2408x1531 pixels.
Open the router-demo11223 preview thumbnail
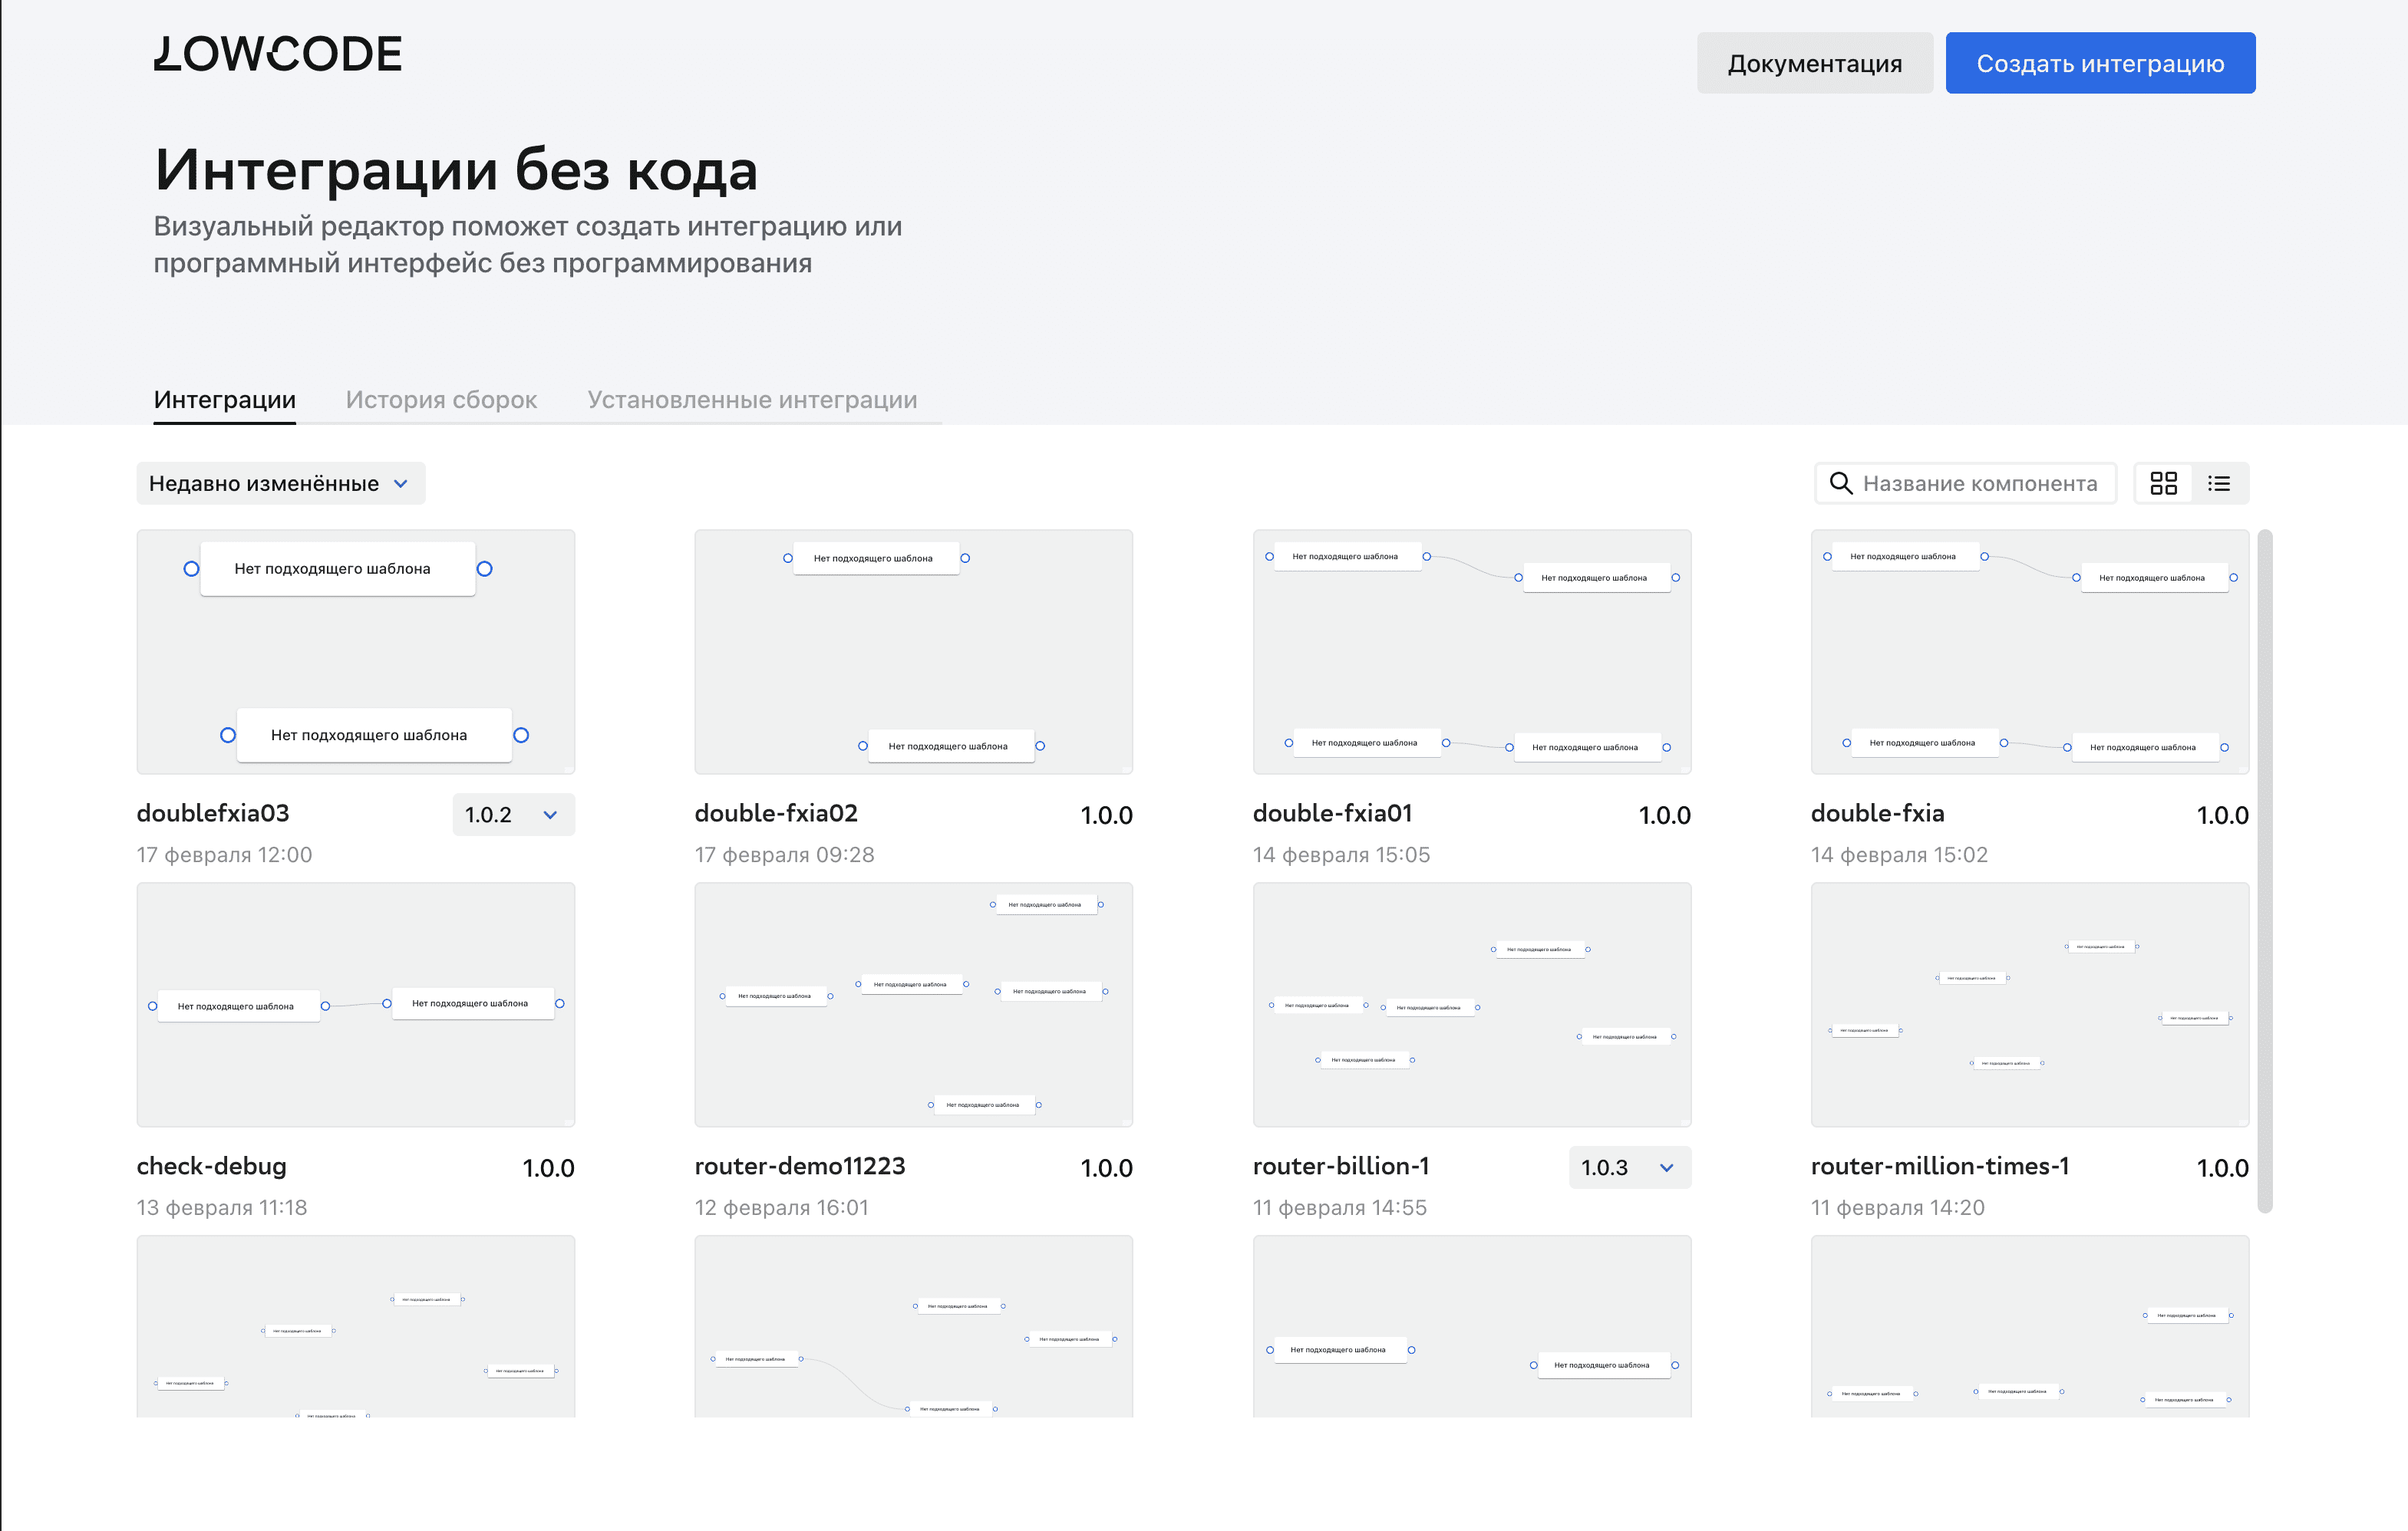click(913, 1004)
